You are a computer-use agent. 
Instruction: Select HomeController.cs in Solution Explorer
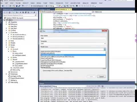pos(19,39)
